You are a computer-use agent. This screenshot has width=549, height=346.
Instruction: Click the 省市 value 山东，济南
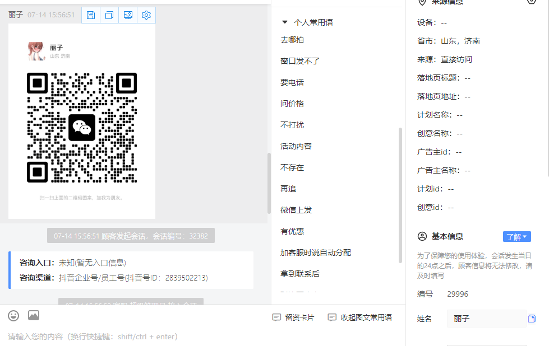pyautogui.click(x=460, y=41)
